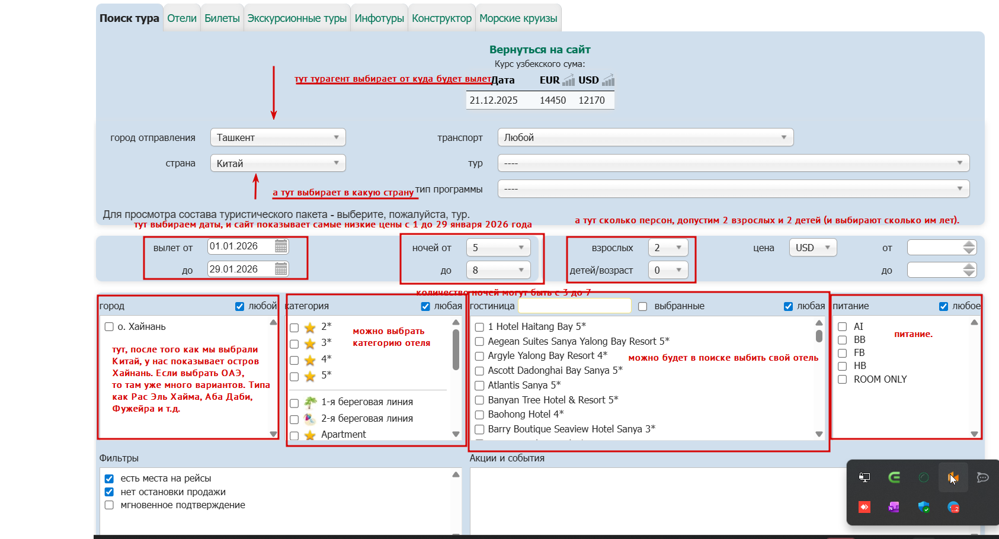Open 'ночей от' dropdown showing 5
999x539 pixels.
(x=498, y=248)
